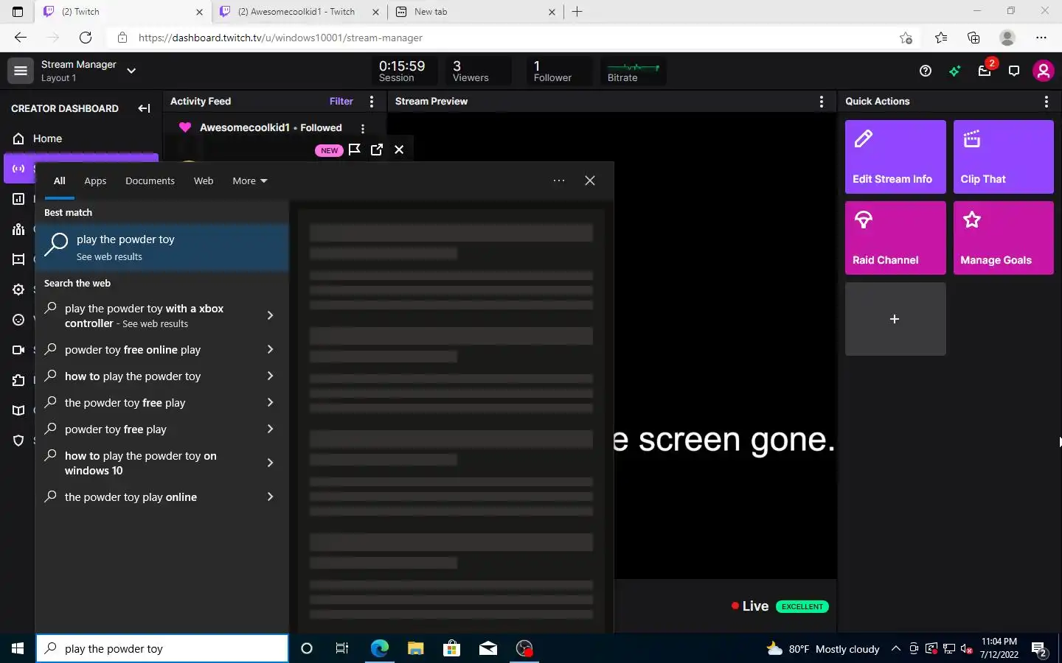Expand arrow for powder toy on windows 10
Viewport: 1062px width, 663px height.
[x=270, y=463]
